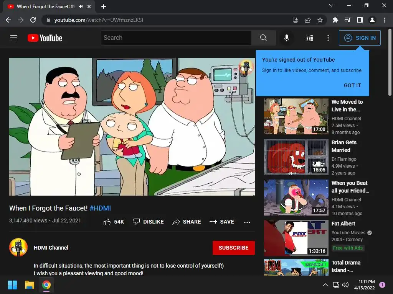
Task: Click channel watermark in video corner
Action: (x=246, y=67)
